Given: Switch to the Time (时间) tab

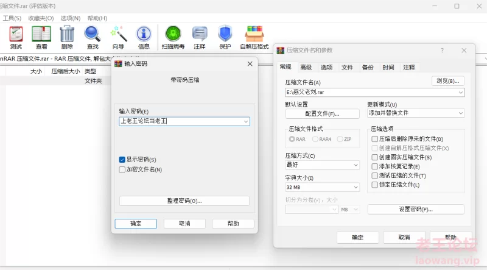Looking at the screenshot, I should 388,68.
